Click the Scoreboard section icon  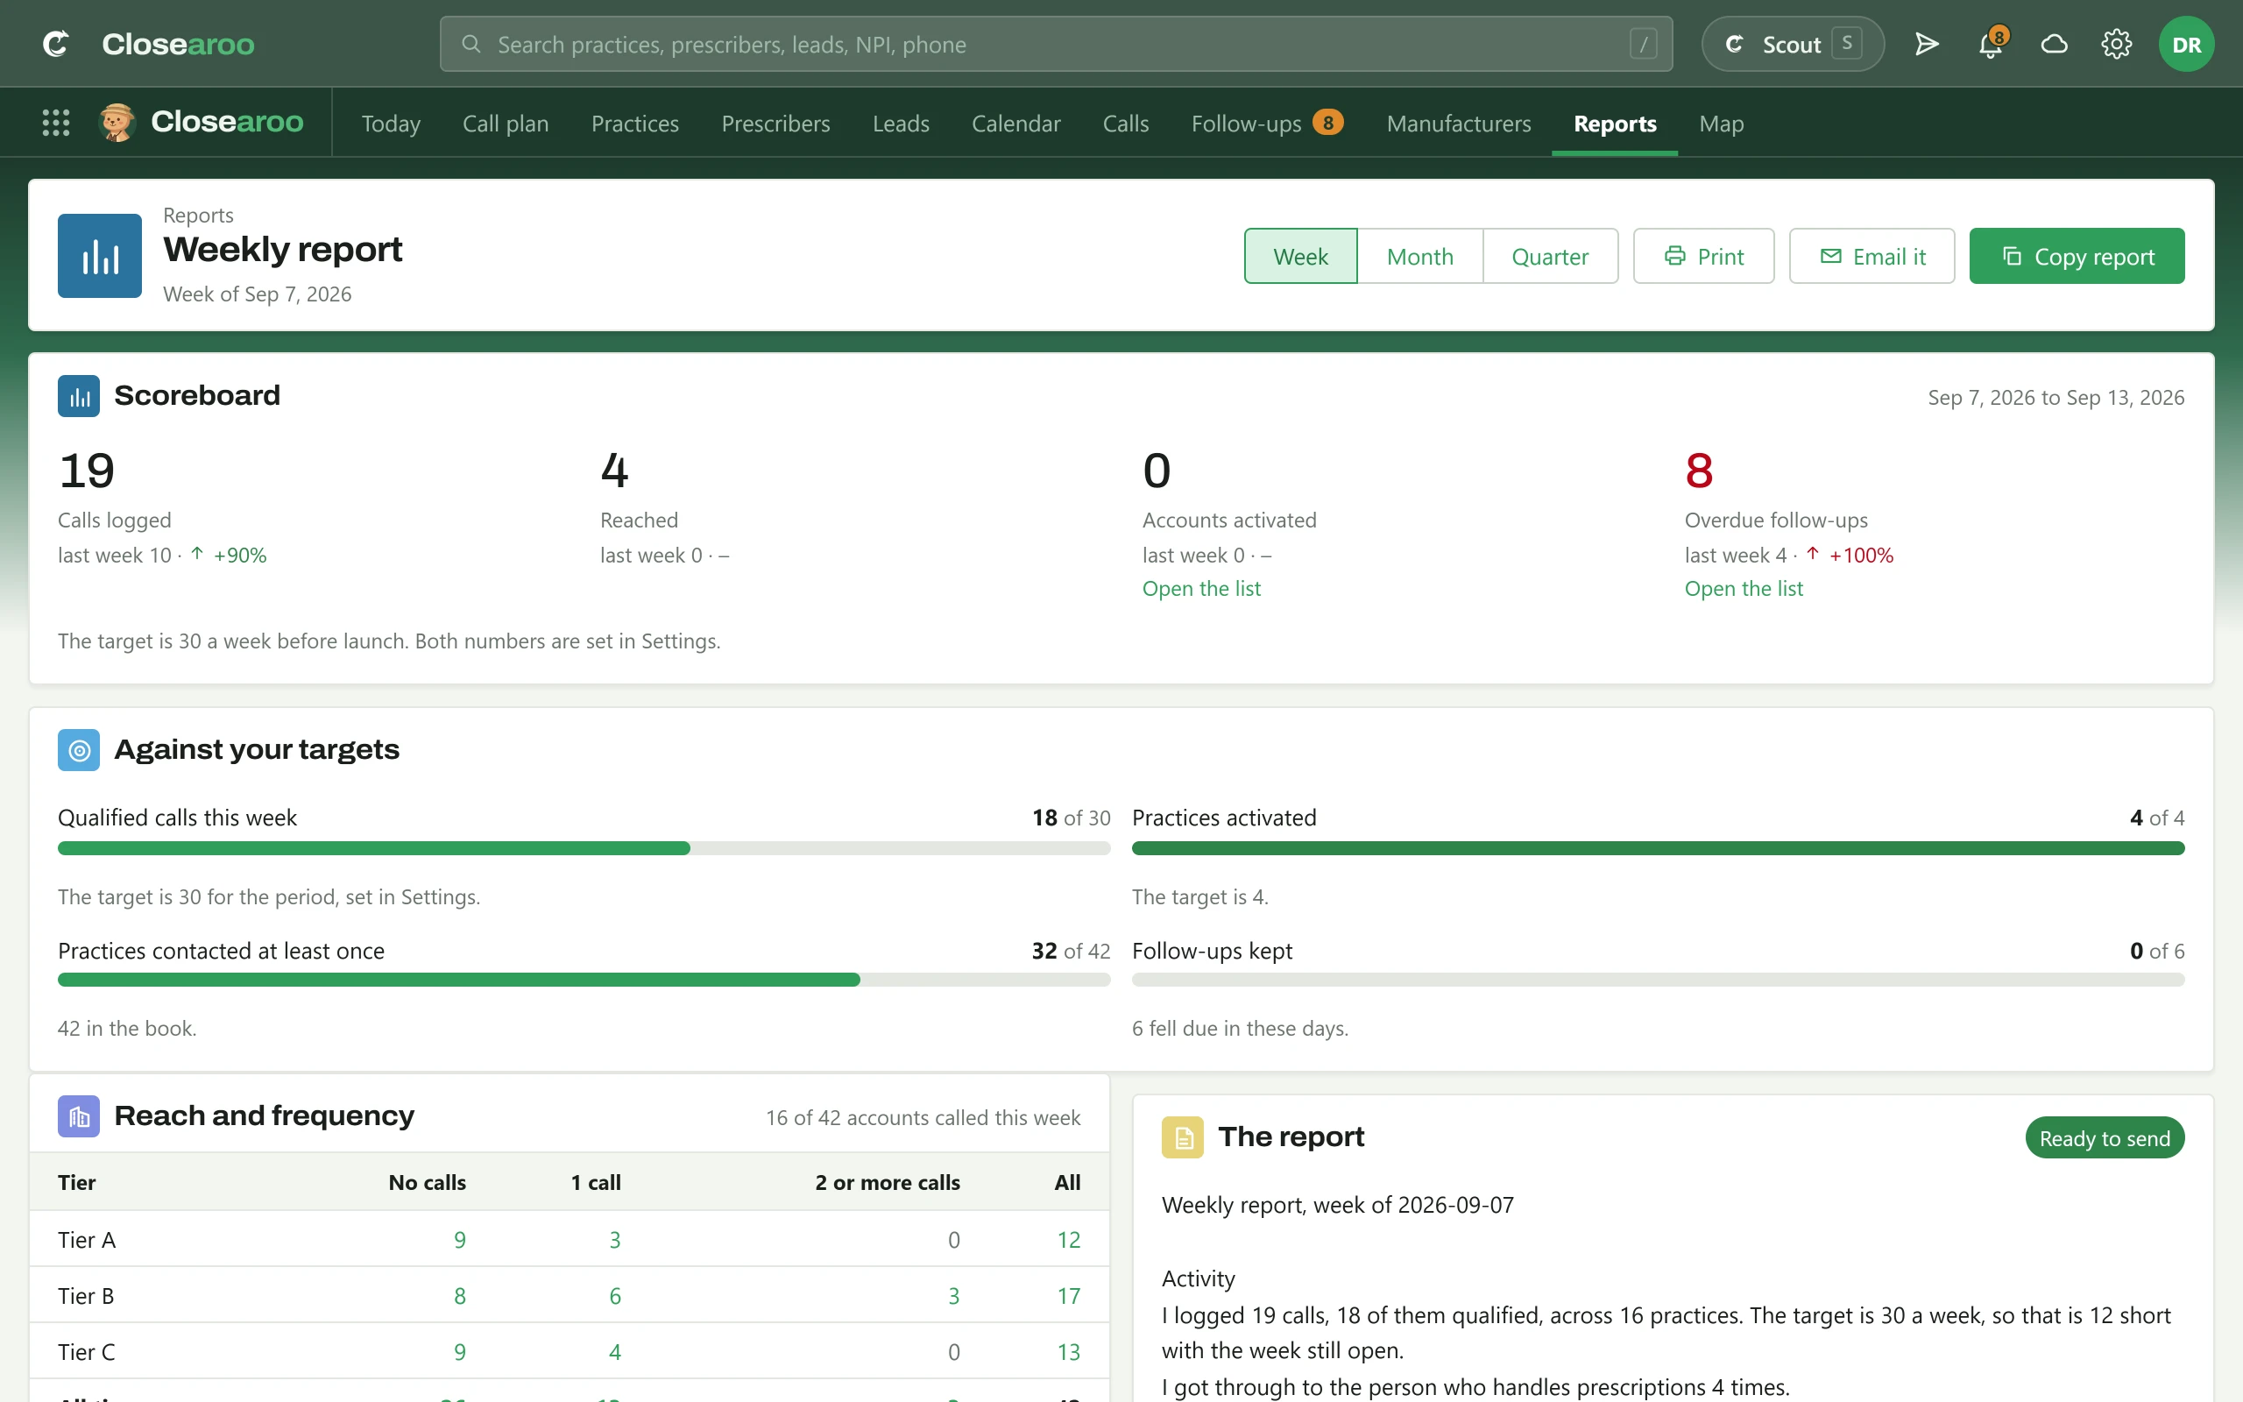pos(79,396)
